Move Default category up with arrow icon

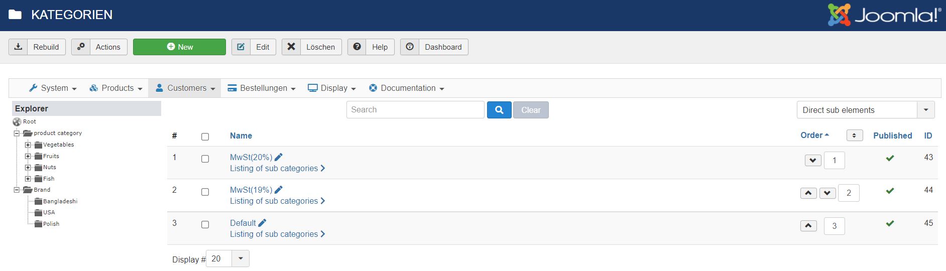point(808,226)
